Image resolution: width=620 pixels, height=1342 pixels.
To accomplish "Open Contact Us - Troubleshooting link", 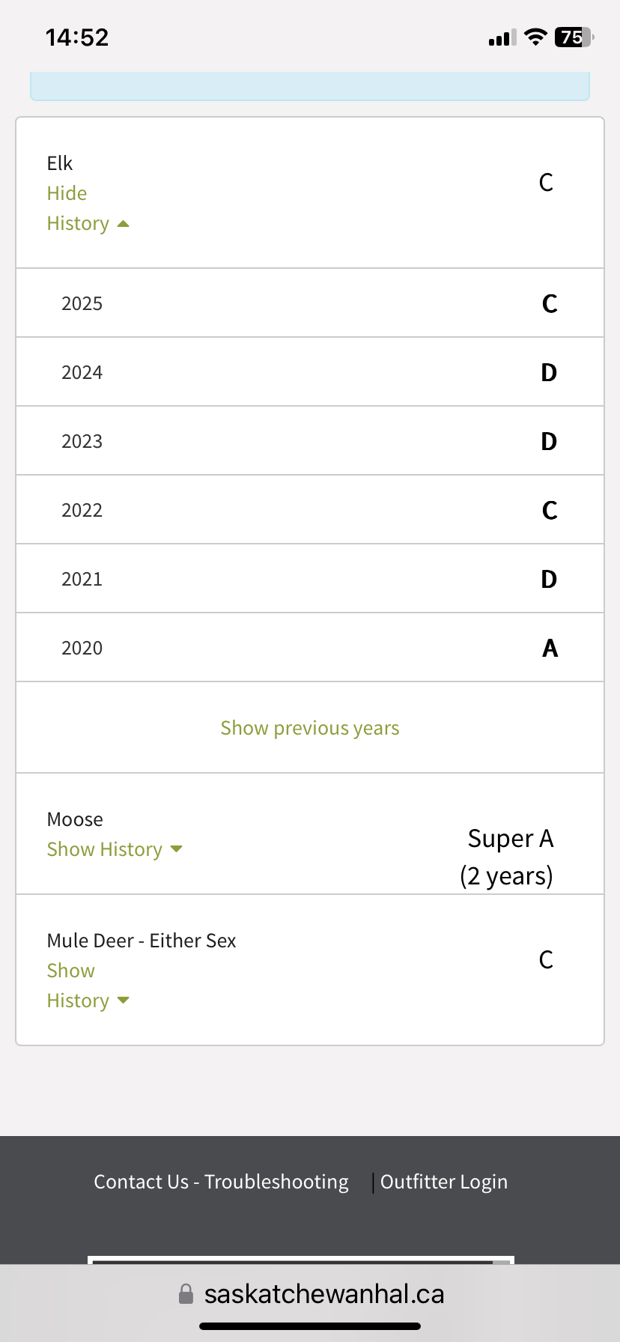I will tap(221, 1182).
